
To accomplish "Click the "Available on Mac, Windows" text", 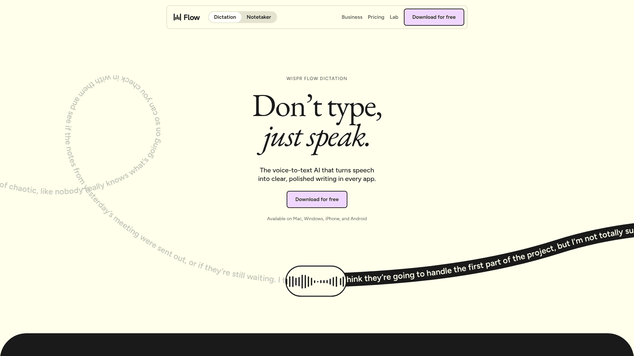I will (x=317, y=219).
